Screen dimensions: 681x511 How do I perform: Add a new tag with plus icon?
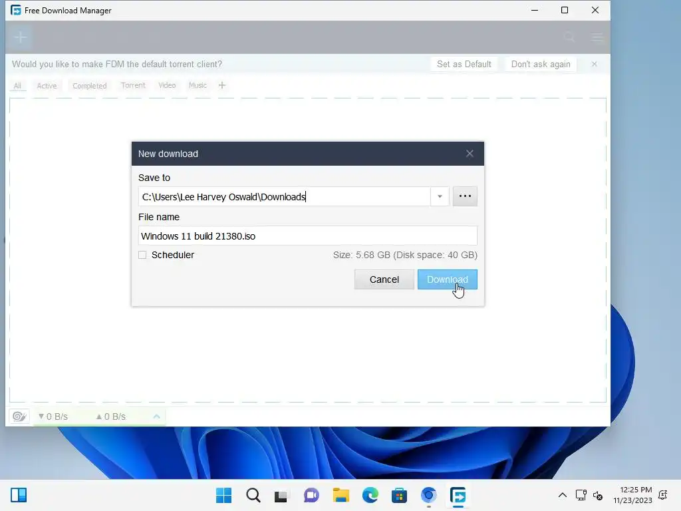(x=222, y=86)
